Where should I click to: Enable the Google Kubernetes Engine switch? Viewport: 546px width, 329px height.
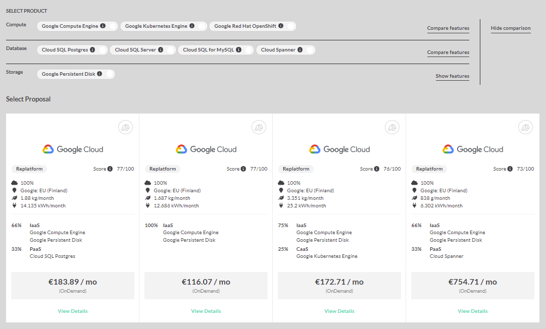pyautogui.click(x=201, y=26)
